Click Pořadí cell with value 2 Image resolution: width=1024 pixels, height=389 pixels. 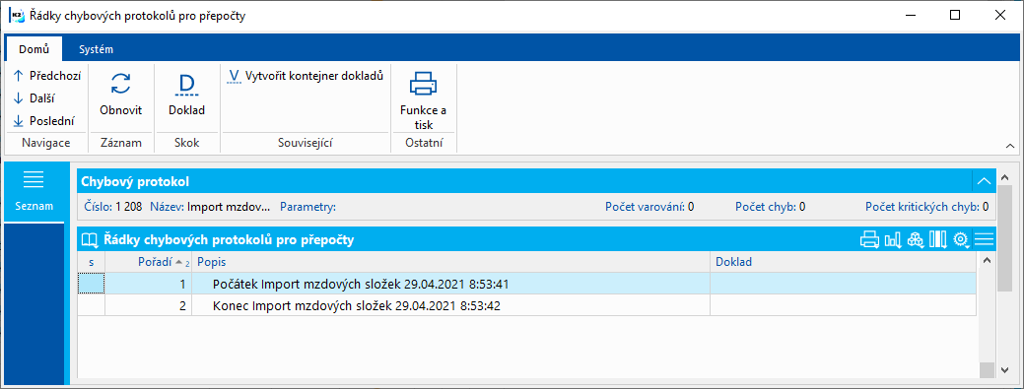(148, 305)
